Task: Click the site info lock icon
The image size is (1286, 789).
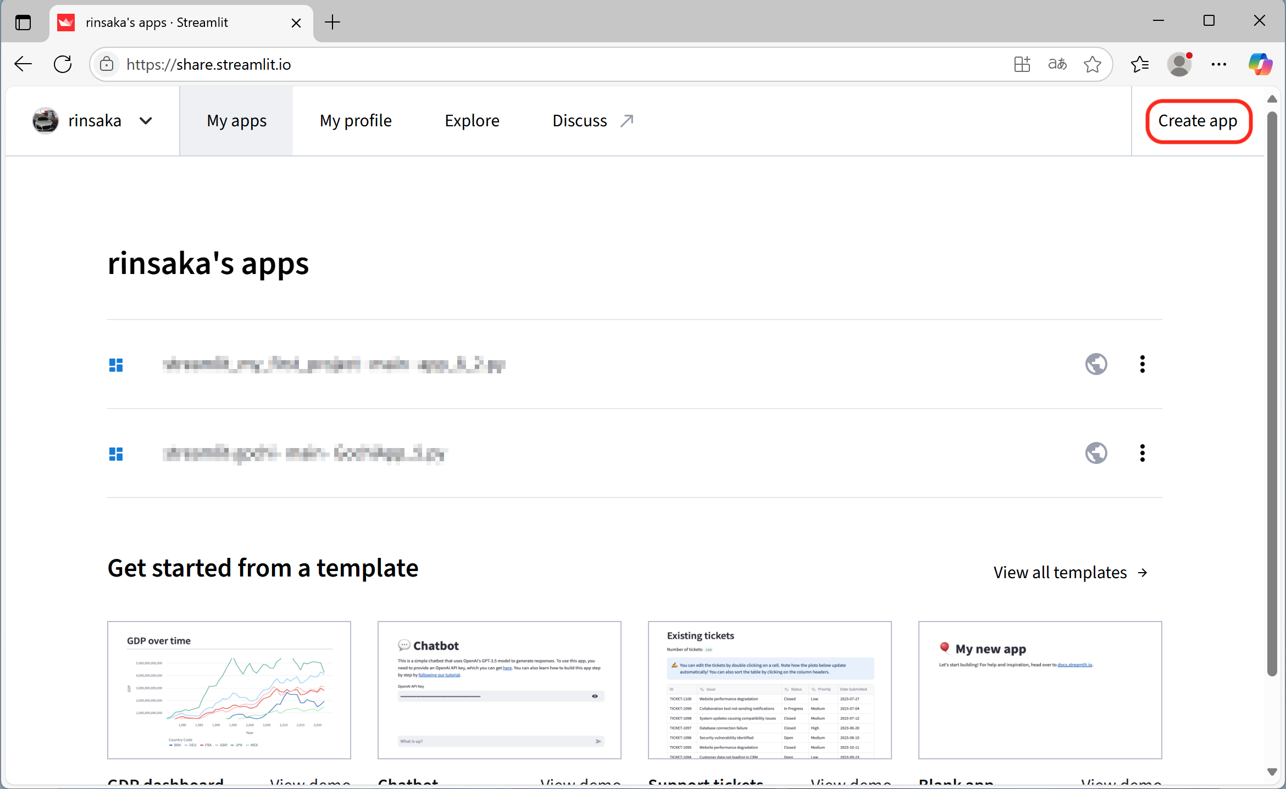Action: (107, 64)
